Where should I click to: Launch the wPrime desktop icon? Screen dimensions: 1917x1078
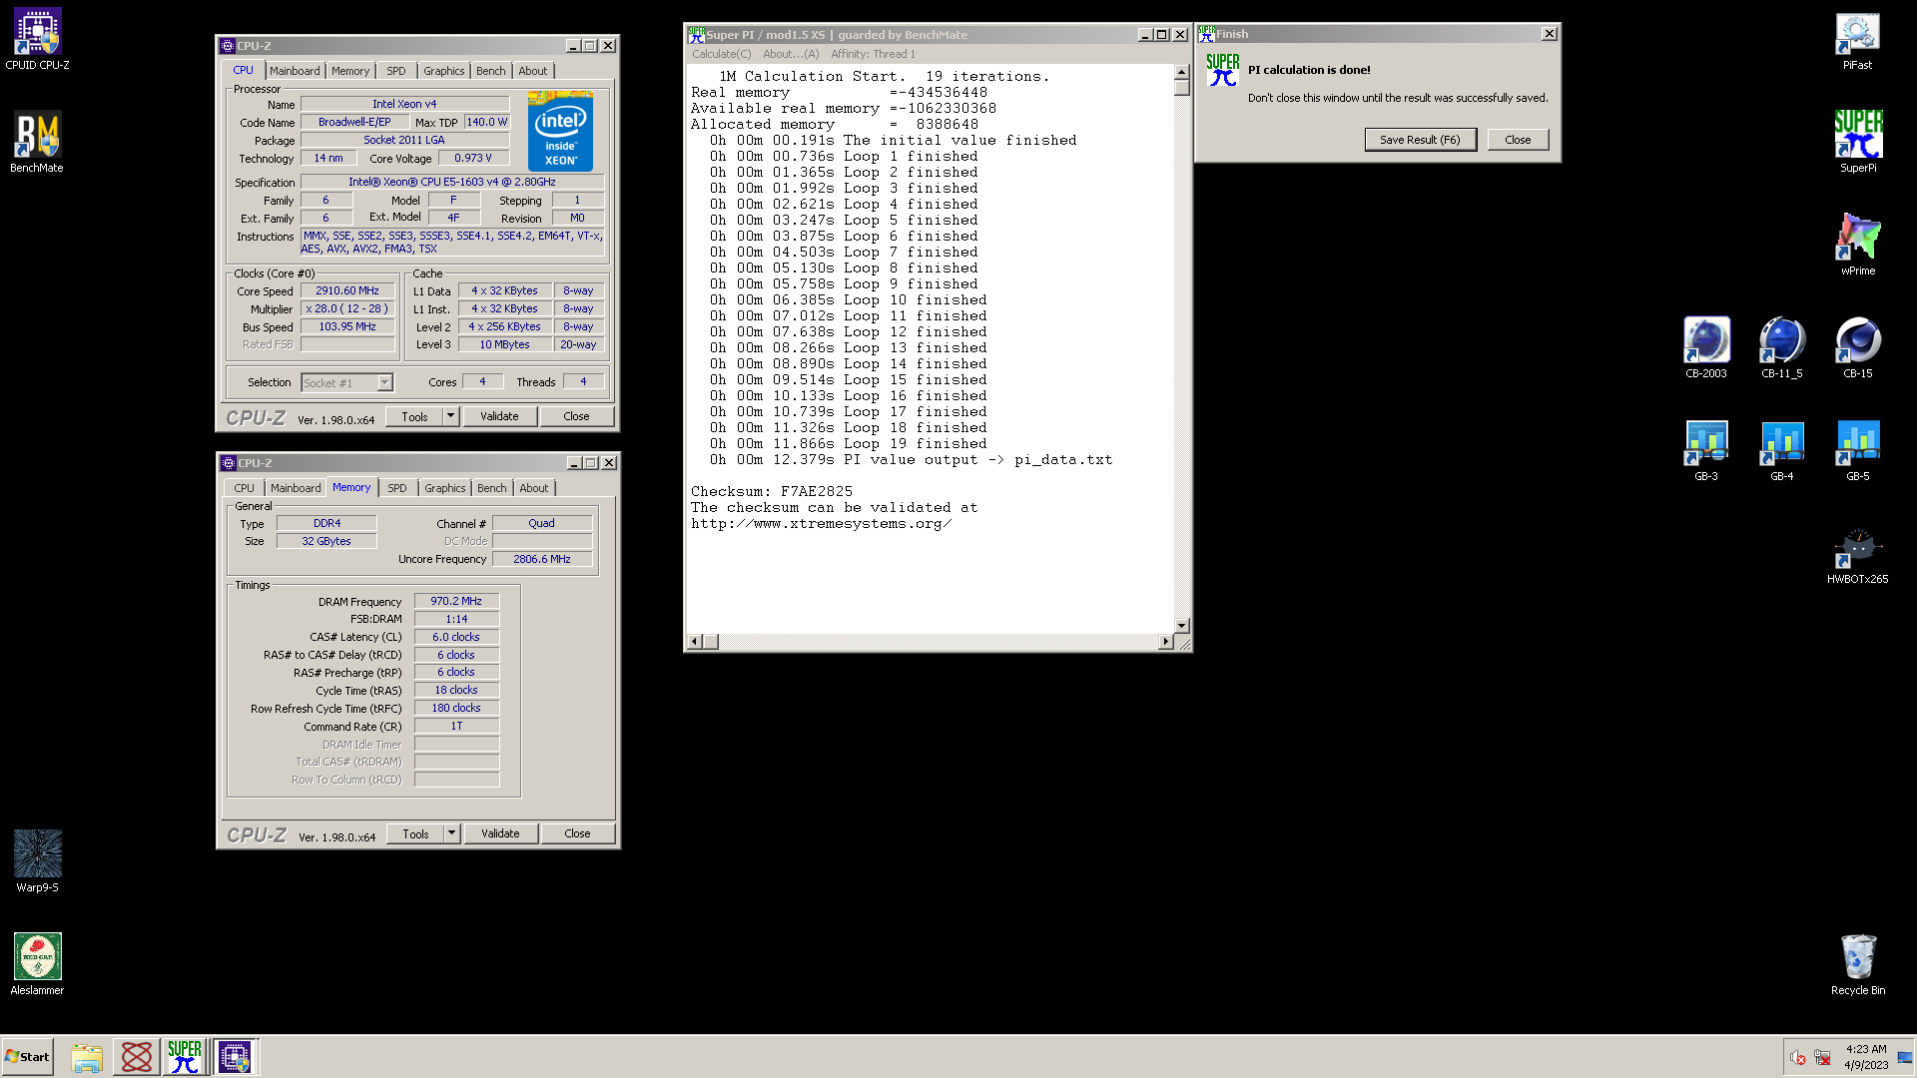[x=1857, y=245]
